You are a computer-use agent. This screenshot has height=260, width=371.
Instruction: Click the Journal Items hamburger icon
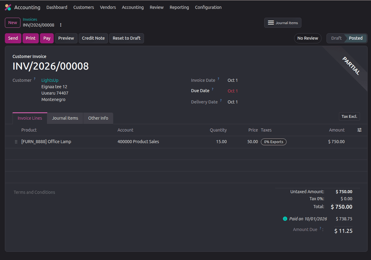pyautogui.click(x=271, y=23)
